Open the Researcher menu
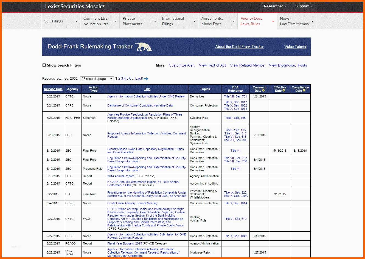Viewport: 365px width, 259px height. click(275, 6)
